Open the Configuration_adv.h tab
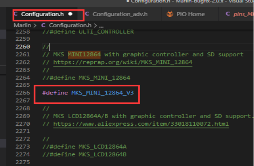 click(120, 14)
